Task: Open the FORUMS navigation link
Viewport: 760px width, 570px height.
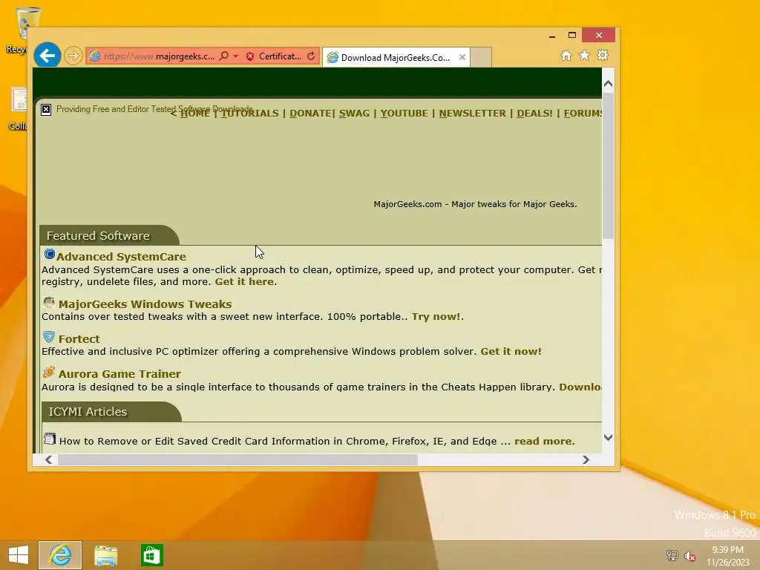Action: 583,113
